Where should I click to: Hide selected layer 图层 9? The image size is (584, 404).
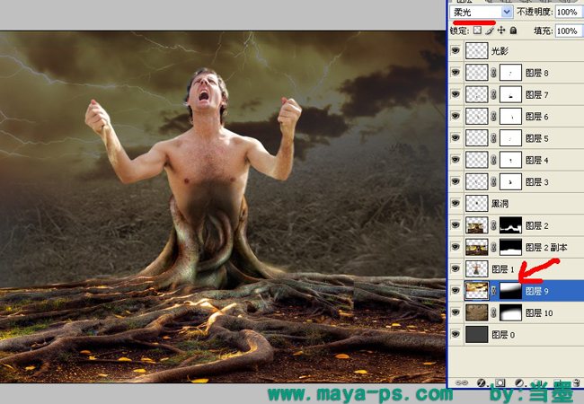tap(456, 290)
